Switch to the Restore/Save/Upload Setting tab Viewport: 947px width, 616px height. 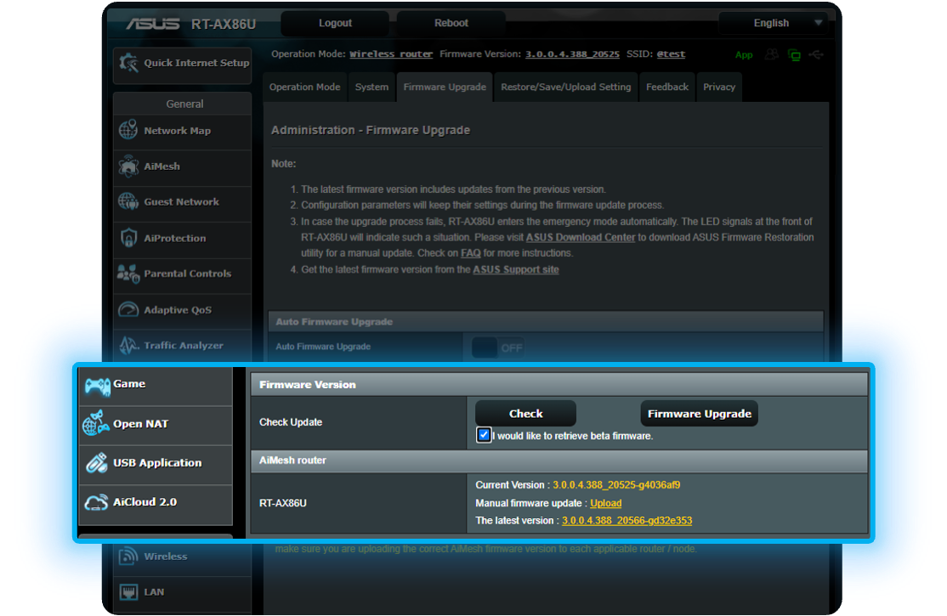coord(565,86)
